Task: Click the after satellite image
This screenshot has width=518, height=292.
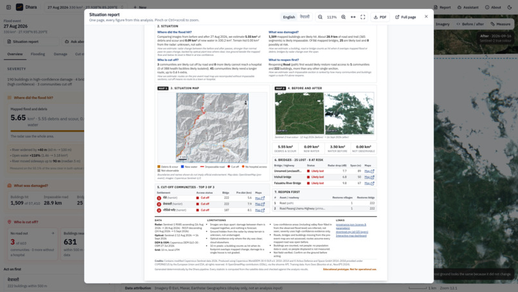Action: [x=349, y=113]
